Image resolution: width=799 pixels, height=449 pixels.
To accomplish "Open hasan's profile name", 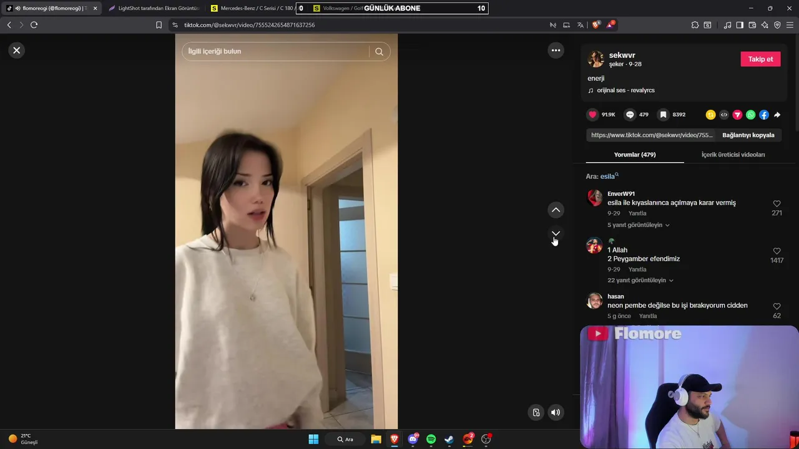I will [615, 297].
